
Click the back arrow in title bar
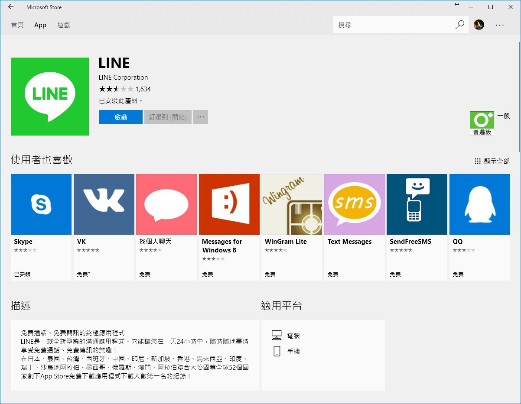11,7
